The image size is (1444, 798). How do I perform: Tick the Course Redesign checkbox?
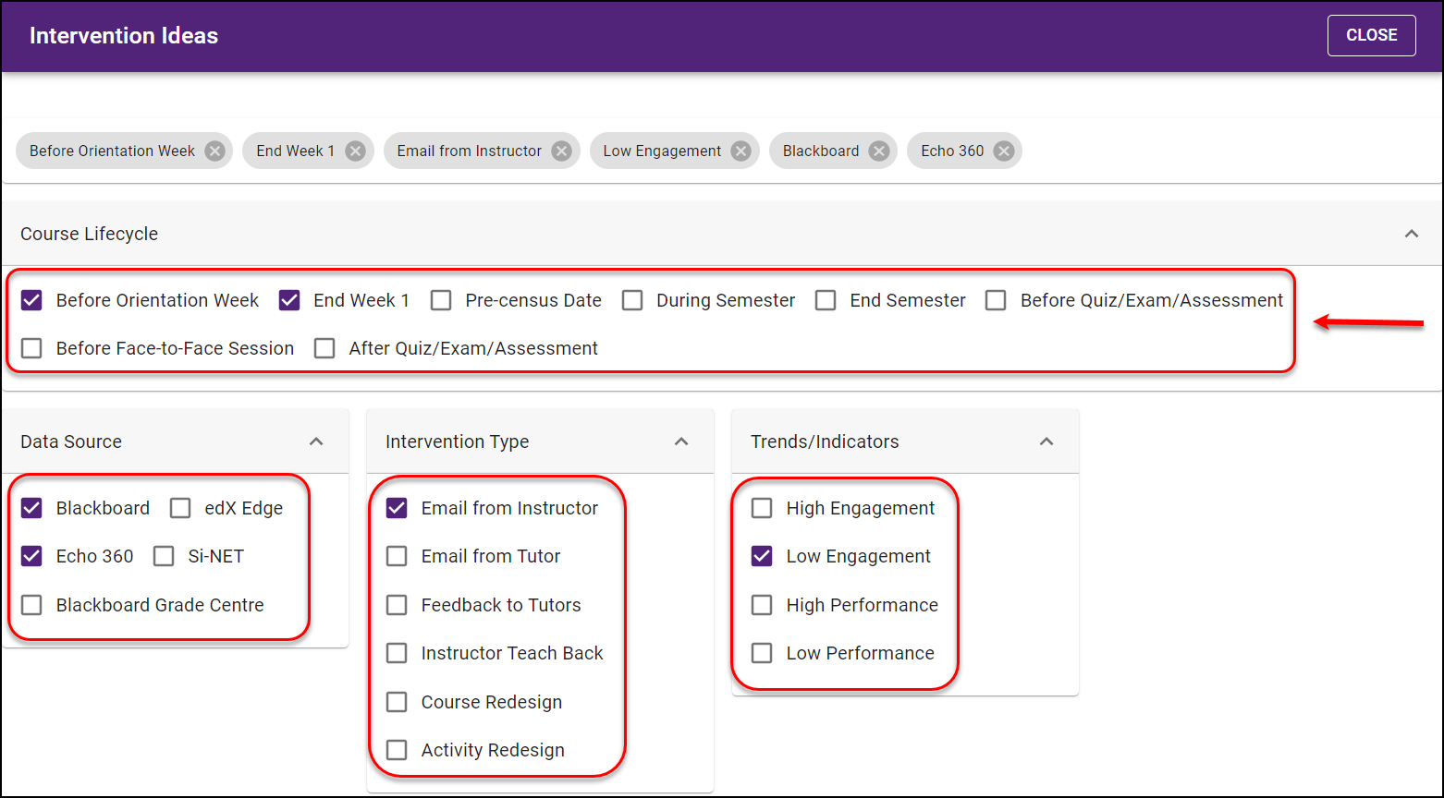pyautogui.click(x=397, y=702)
